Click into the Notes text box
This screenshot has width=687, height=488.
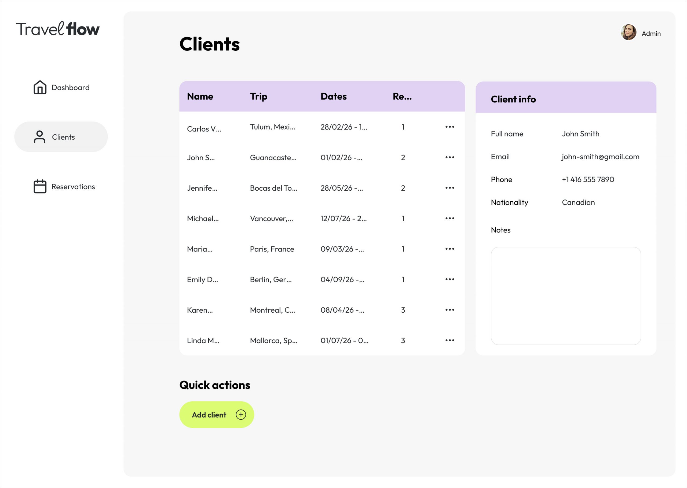click(565, 296)
